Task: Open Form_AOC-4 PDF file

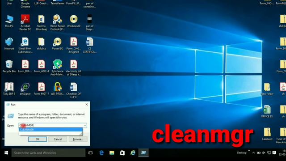Action: point(42,66)
